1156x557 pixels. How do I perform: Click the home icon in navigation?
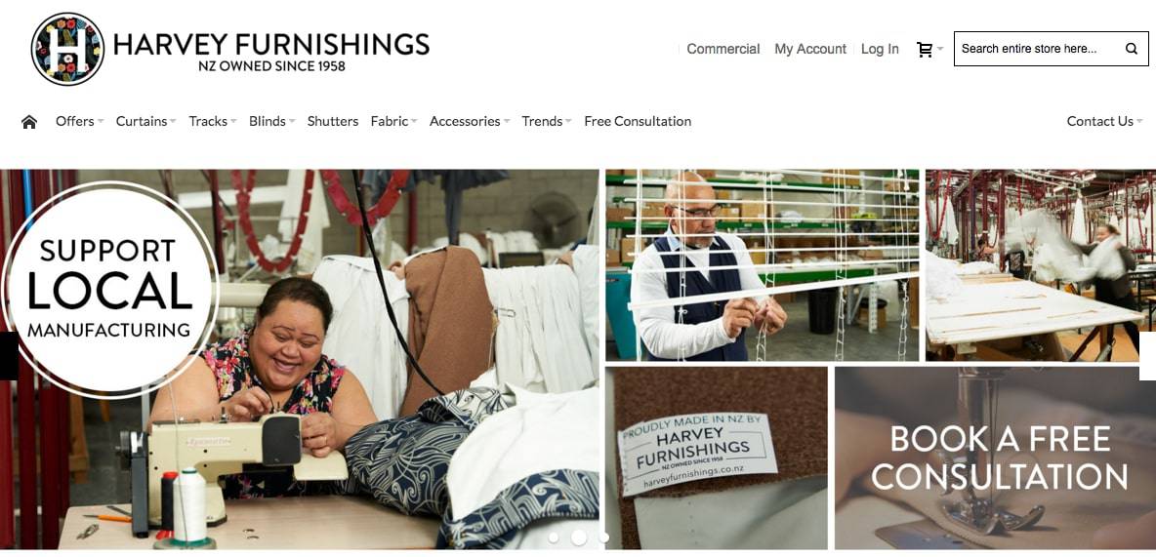[29, 122]
